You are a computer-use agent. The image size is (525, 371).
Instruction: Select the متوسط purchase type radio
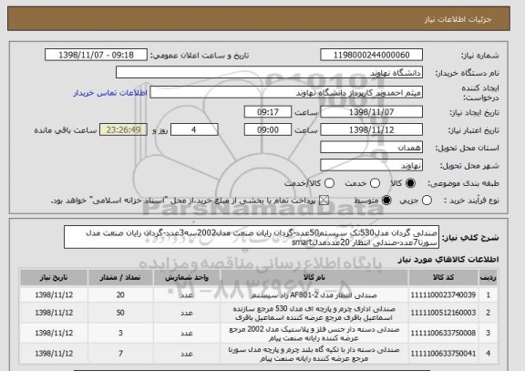pyautogui.click(x=386, y=201)
